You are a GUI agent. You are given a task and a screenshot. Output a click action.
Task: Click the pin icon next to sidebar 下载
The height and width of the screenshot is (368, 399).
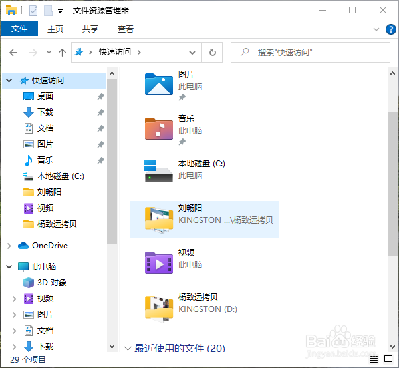(101, 112)
